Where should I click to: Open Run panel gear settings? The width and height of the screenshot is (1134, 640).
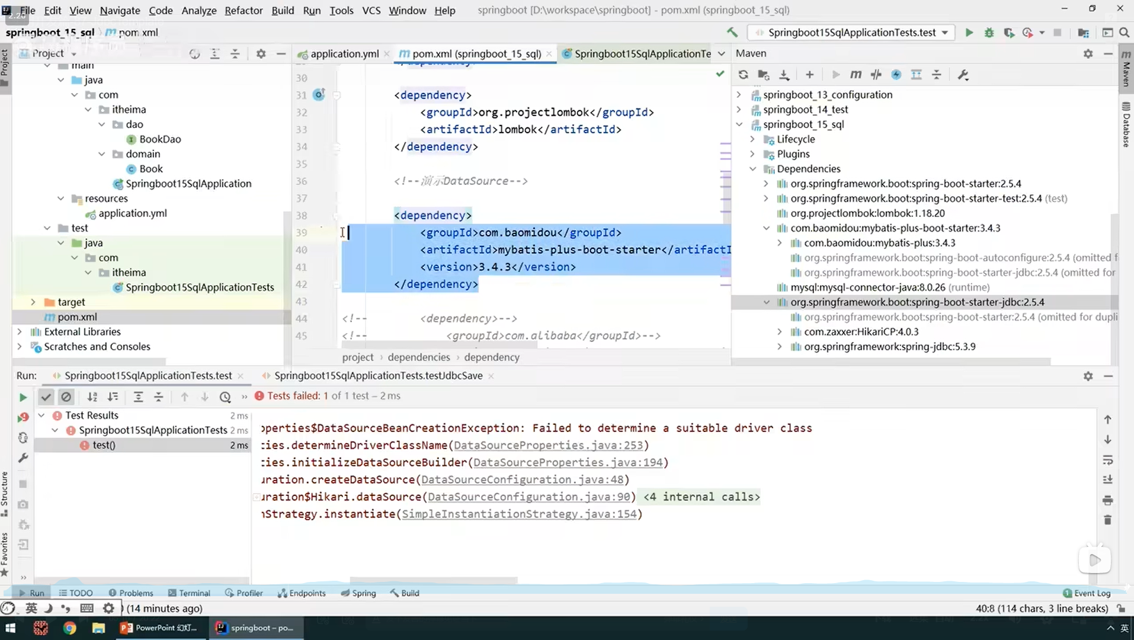[1088, 376]
